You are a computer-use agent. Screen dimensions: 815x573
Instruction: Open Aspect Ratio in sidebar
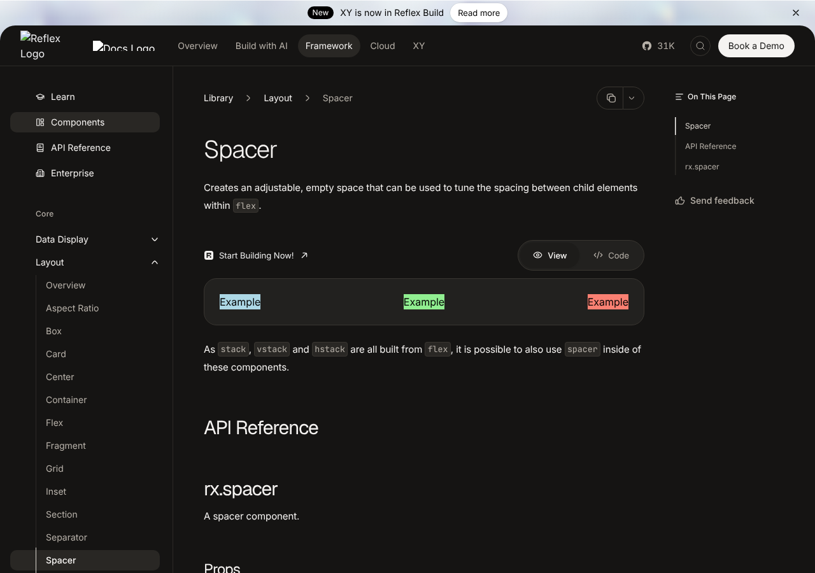[73, 308]
